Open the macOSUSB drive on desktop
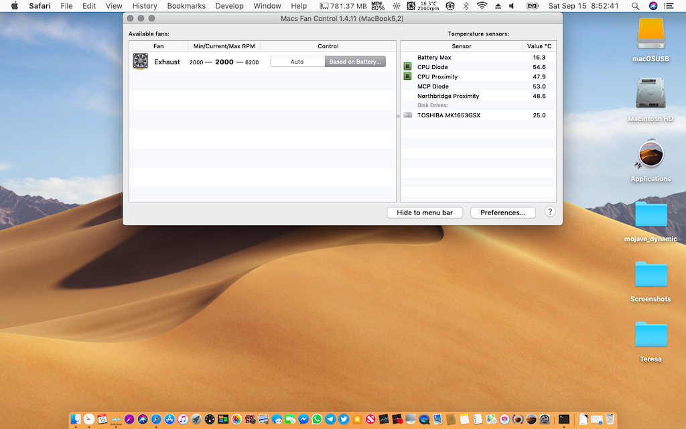686x429 pixels. (650, 34)
